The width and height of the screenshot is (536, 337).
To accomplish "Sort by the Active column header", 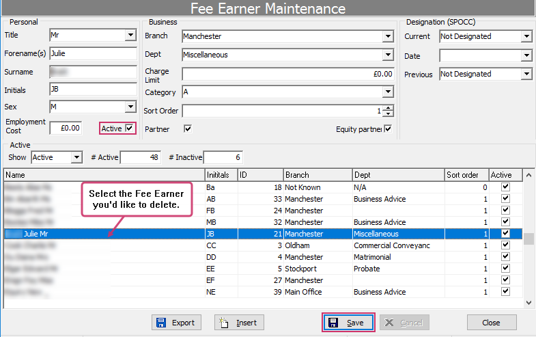I will tap(505, 175).
